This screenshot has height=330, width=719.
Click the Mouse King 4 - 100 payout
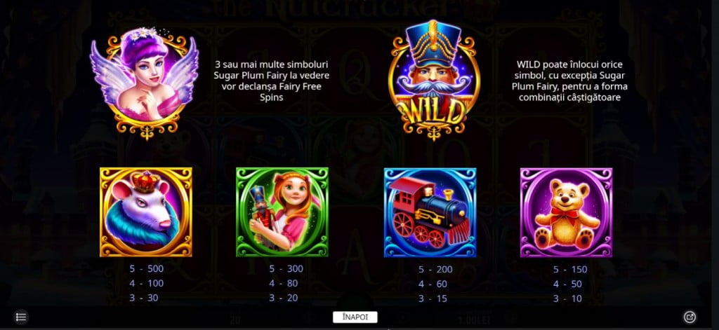pos(146,283)
